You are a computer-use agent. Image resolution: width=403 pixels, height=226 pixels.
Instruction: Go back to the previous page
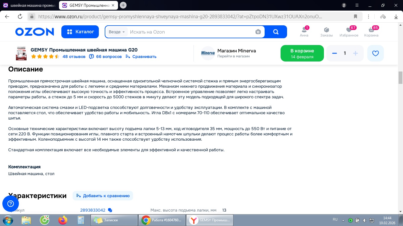tap(7, 16)
